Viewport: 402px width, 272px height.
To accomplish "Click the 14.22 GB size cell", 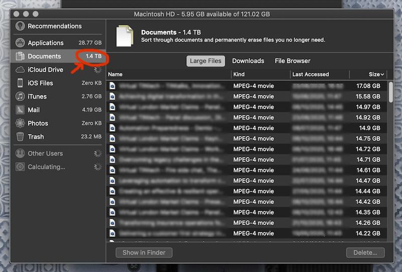I will 368,233.
